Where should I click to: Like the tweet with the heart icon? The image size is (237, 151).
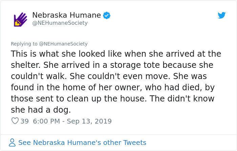tap(15, 121)
